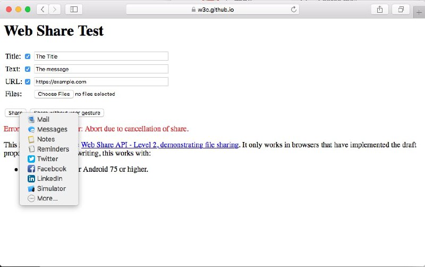Open the Safari share toolbar icon
The width and height of the screenshot is (425, 267).
[380, 10]
